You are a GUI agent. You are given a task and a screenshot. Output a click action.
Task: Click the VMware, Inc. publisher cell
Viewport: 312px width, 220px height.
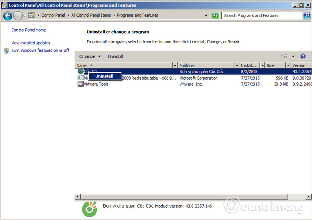click(191, 84)
